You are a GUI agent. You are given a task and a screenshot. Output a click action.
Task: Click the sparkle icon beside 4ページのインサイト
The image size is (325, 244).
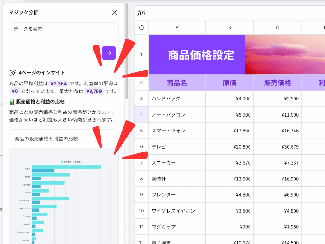tap(13, 73)
